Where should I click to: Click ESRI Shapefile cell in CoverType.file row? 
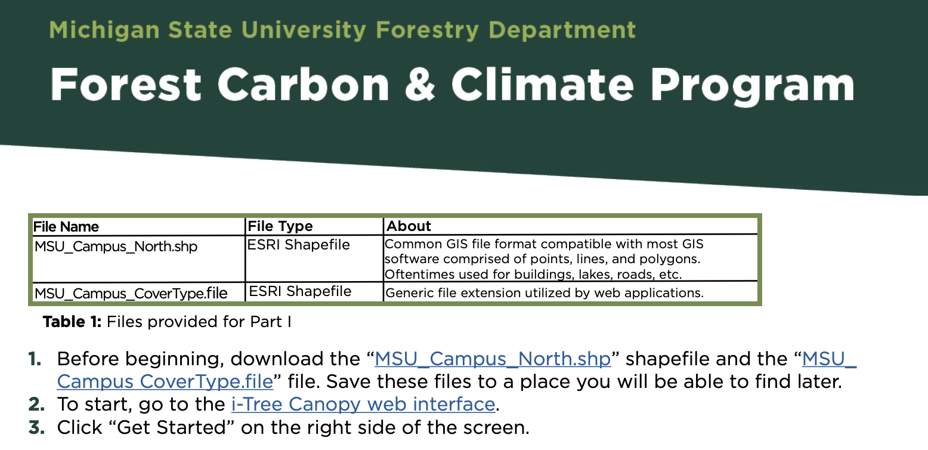(300, 291)
